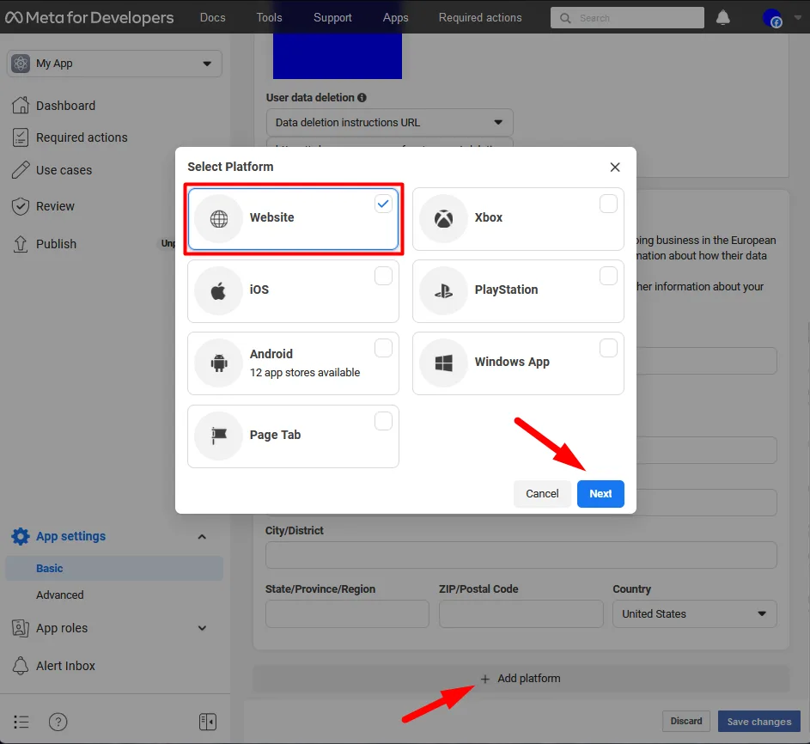The image size is (810, 744).
Task: Collapse the App settings section
Action: [203, 536]
